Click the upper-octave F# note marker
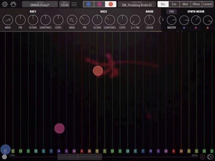The width and height of the screenshot is (215, 161). [x=150, y=151]
